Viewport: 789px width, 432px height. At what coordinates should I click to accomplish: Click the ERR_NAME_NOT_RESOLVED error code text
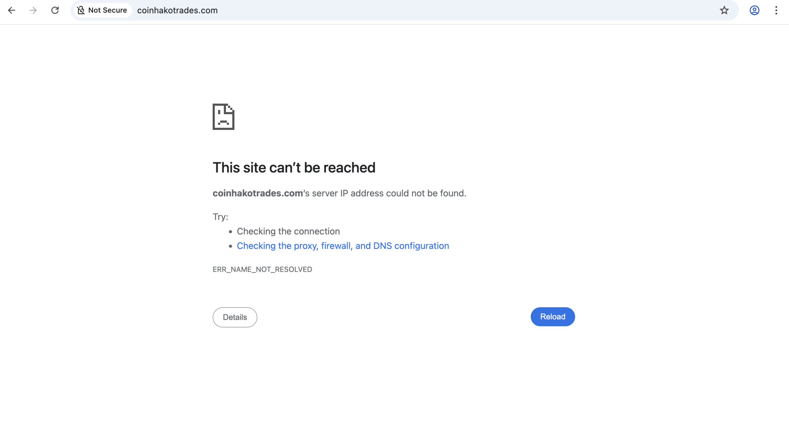262,269
